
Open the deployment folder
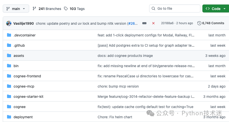tap(23, 117)
